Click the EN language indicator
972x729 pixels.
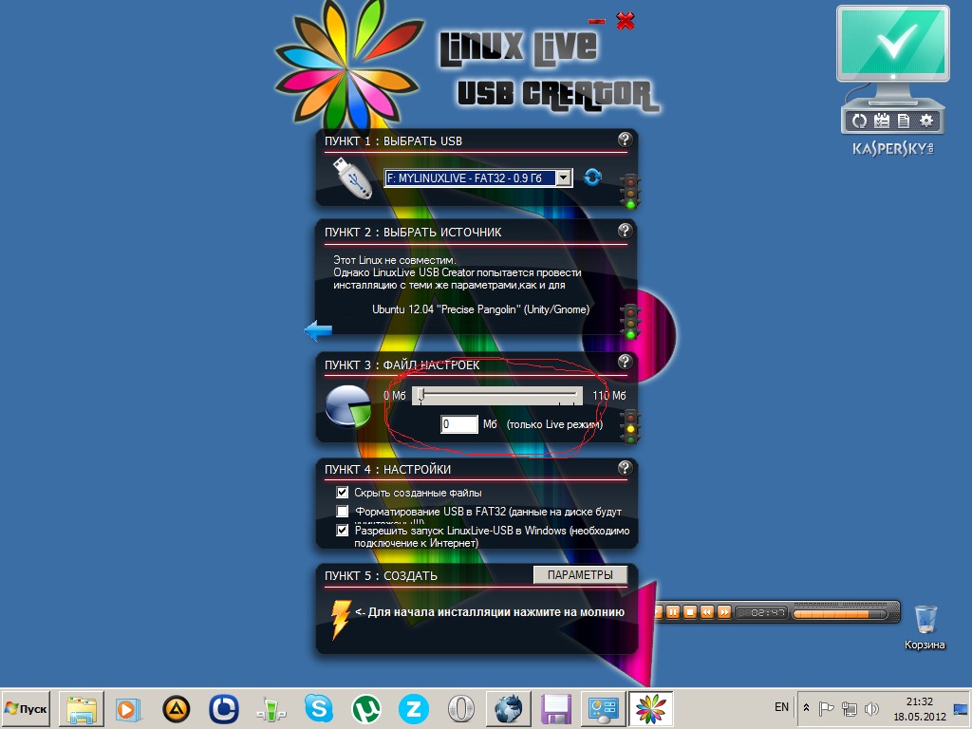click(x=782, y=706)
